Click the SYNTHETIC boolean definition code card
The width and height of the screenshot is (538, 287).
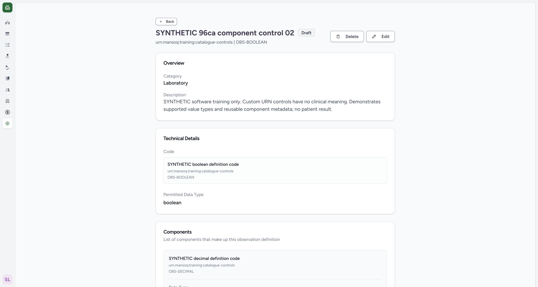point(275,170)
